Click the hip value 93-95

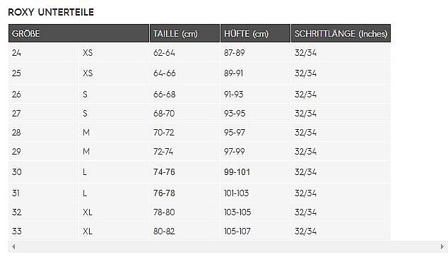click(x=235, y=114)
